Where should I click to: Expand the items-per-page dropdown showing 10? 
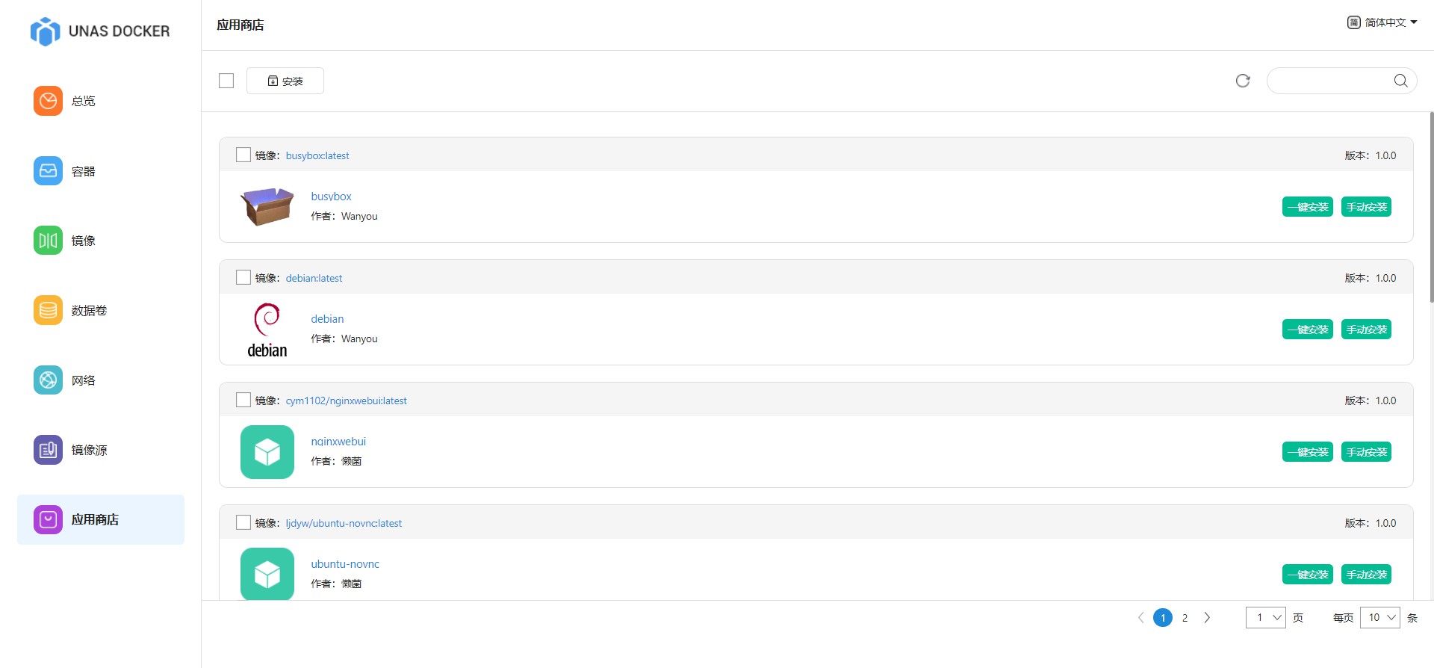(x=1380, y=617)
